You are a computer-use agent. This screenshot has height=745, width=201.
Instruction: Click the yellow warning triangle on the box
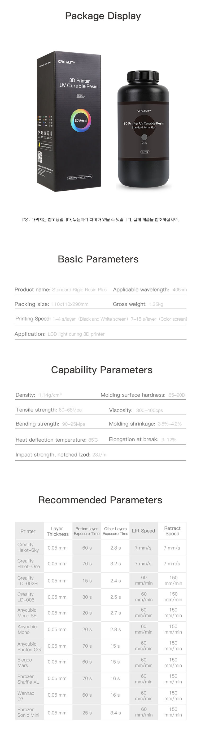pos(40,144)
